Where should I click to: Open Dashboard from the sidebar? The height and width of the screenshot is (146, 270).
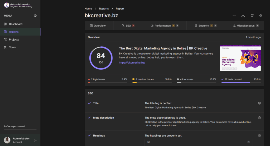pos(16,24)
